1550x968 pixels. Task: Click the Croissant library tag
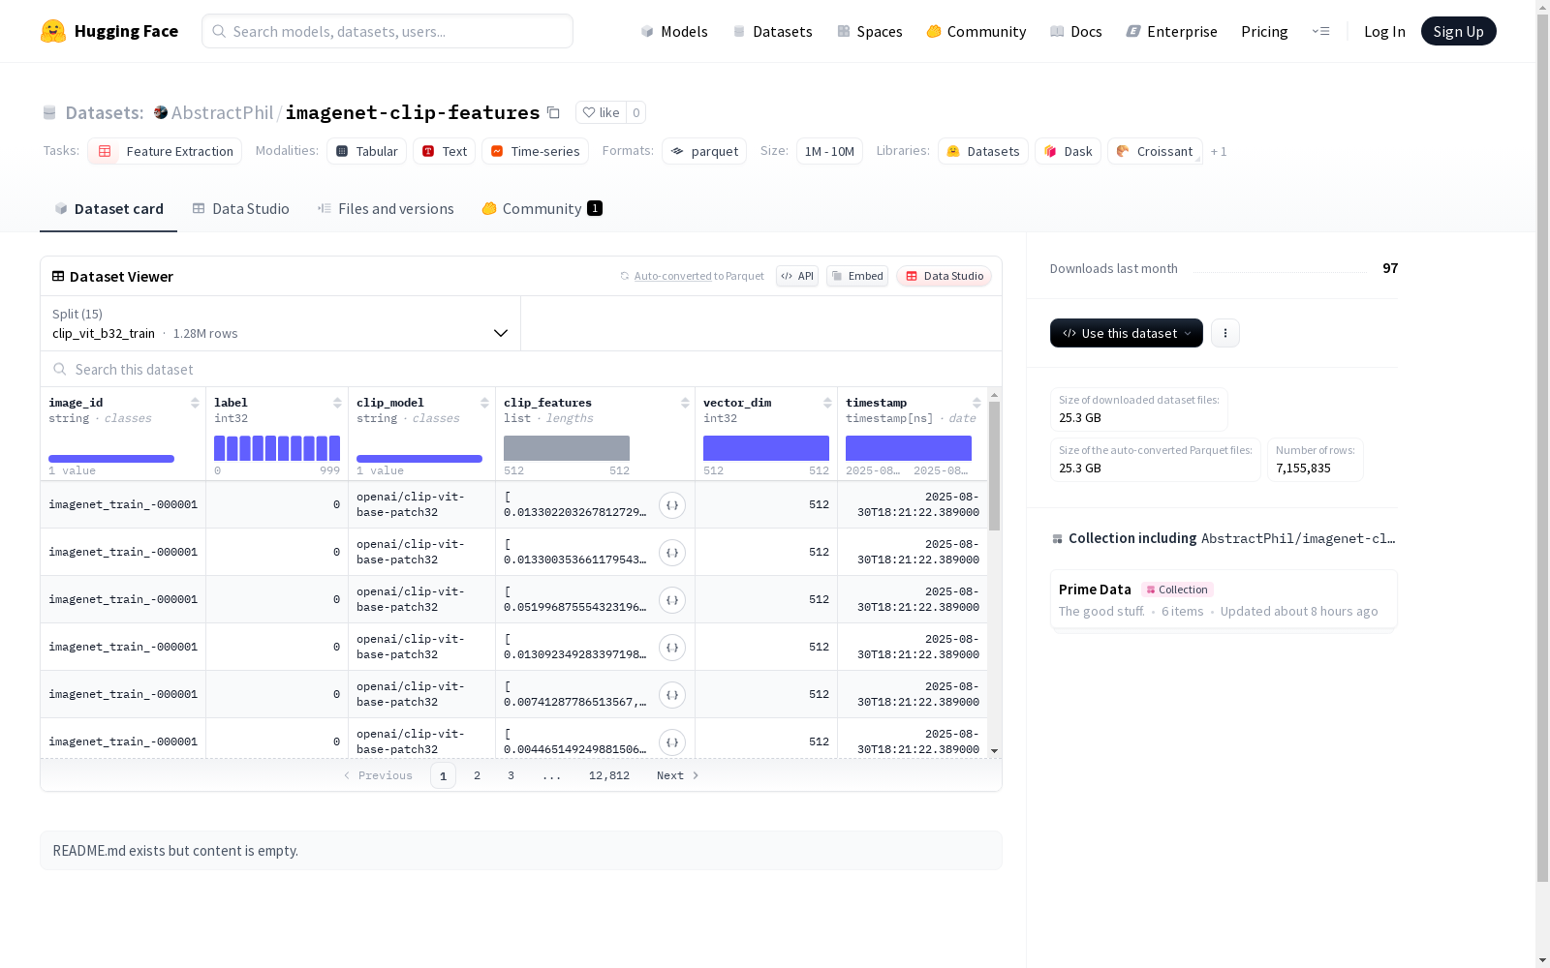coord(1155,151)
